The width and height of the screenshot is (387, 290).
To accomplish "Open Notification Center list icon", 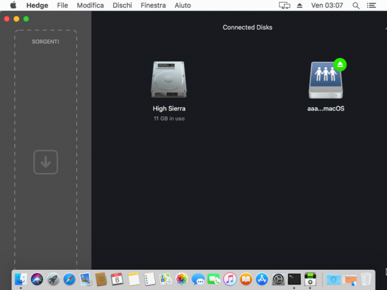I will click(371, 6).
